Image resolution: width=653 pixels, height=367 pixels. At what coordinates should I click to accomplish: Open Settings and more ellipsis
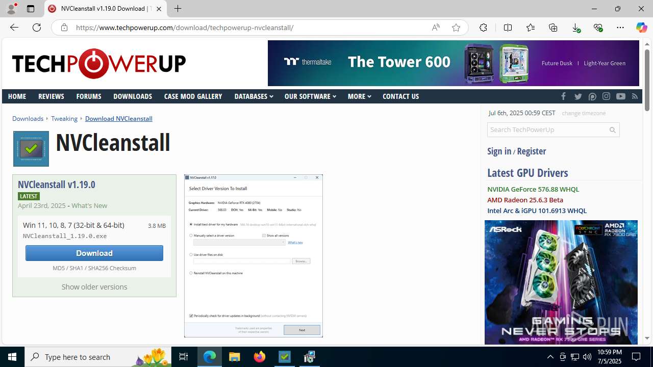(x=620, y=28)
